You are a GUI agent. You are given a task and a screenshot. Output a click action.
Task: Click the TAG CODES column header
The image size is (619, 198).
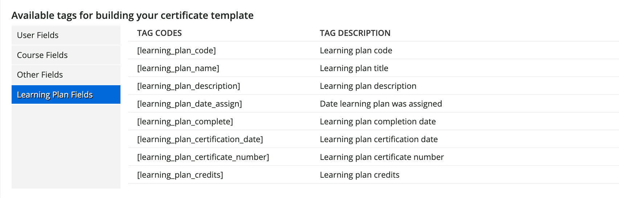point(159,33)
